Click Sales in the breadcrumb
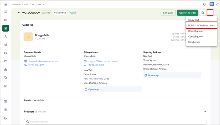The image size is (220, 125). coord(26,5)
